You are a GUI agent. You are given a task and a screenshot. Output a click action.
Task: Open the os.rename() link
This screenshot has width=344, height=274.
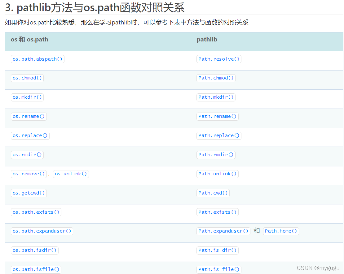[x=29, y=116]
